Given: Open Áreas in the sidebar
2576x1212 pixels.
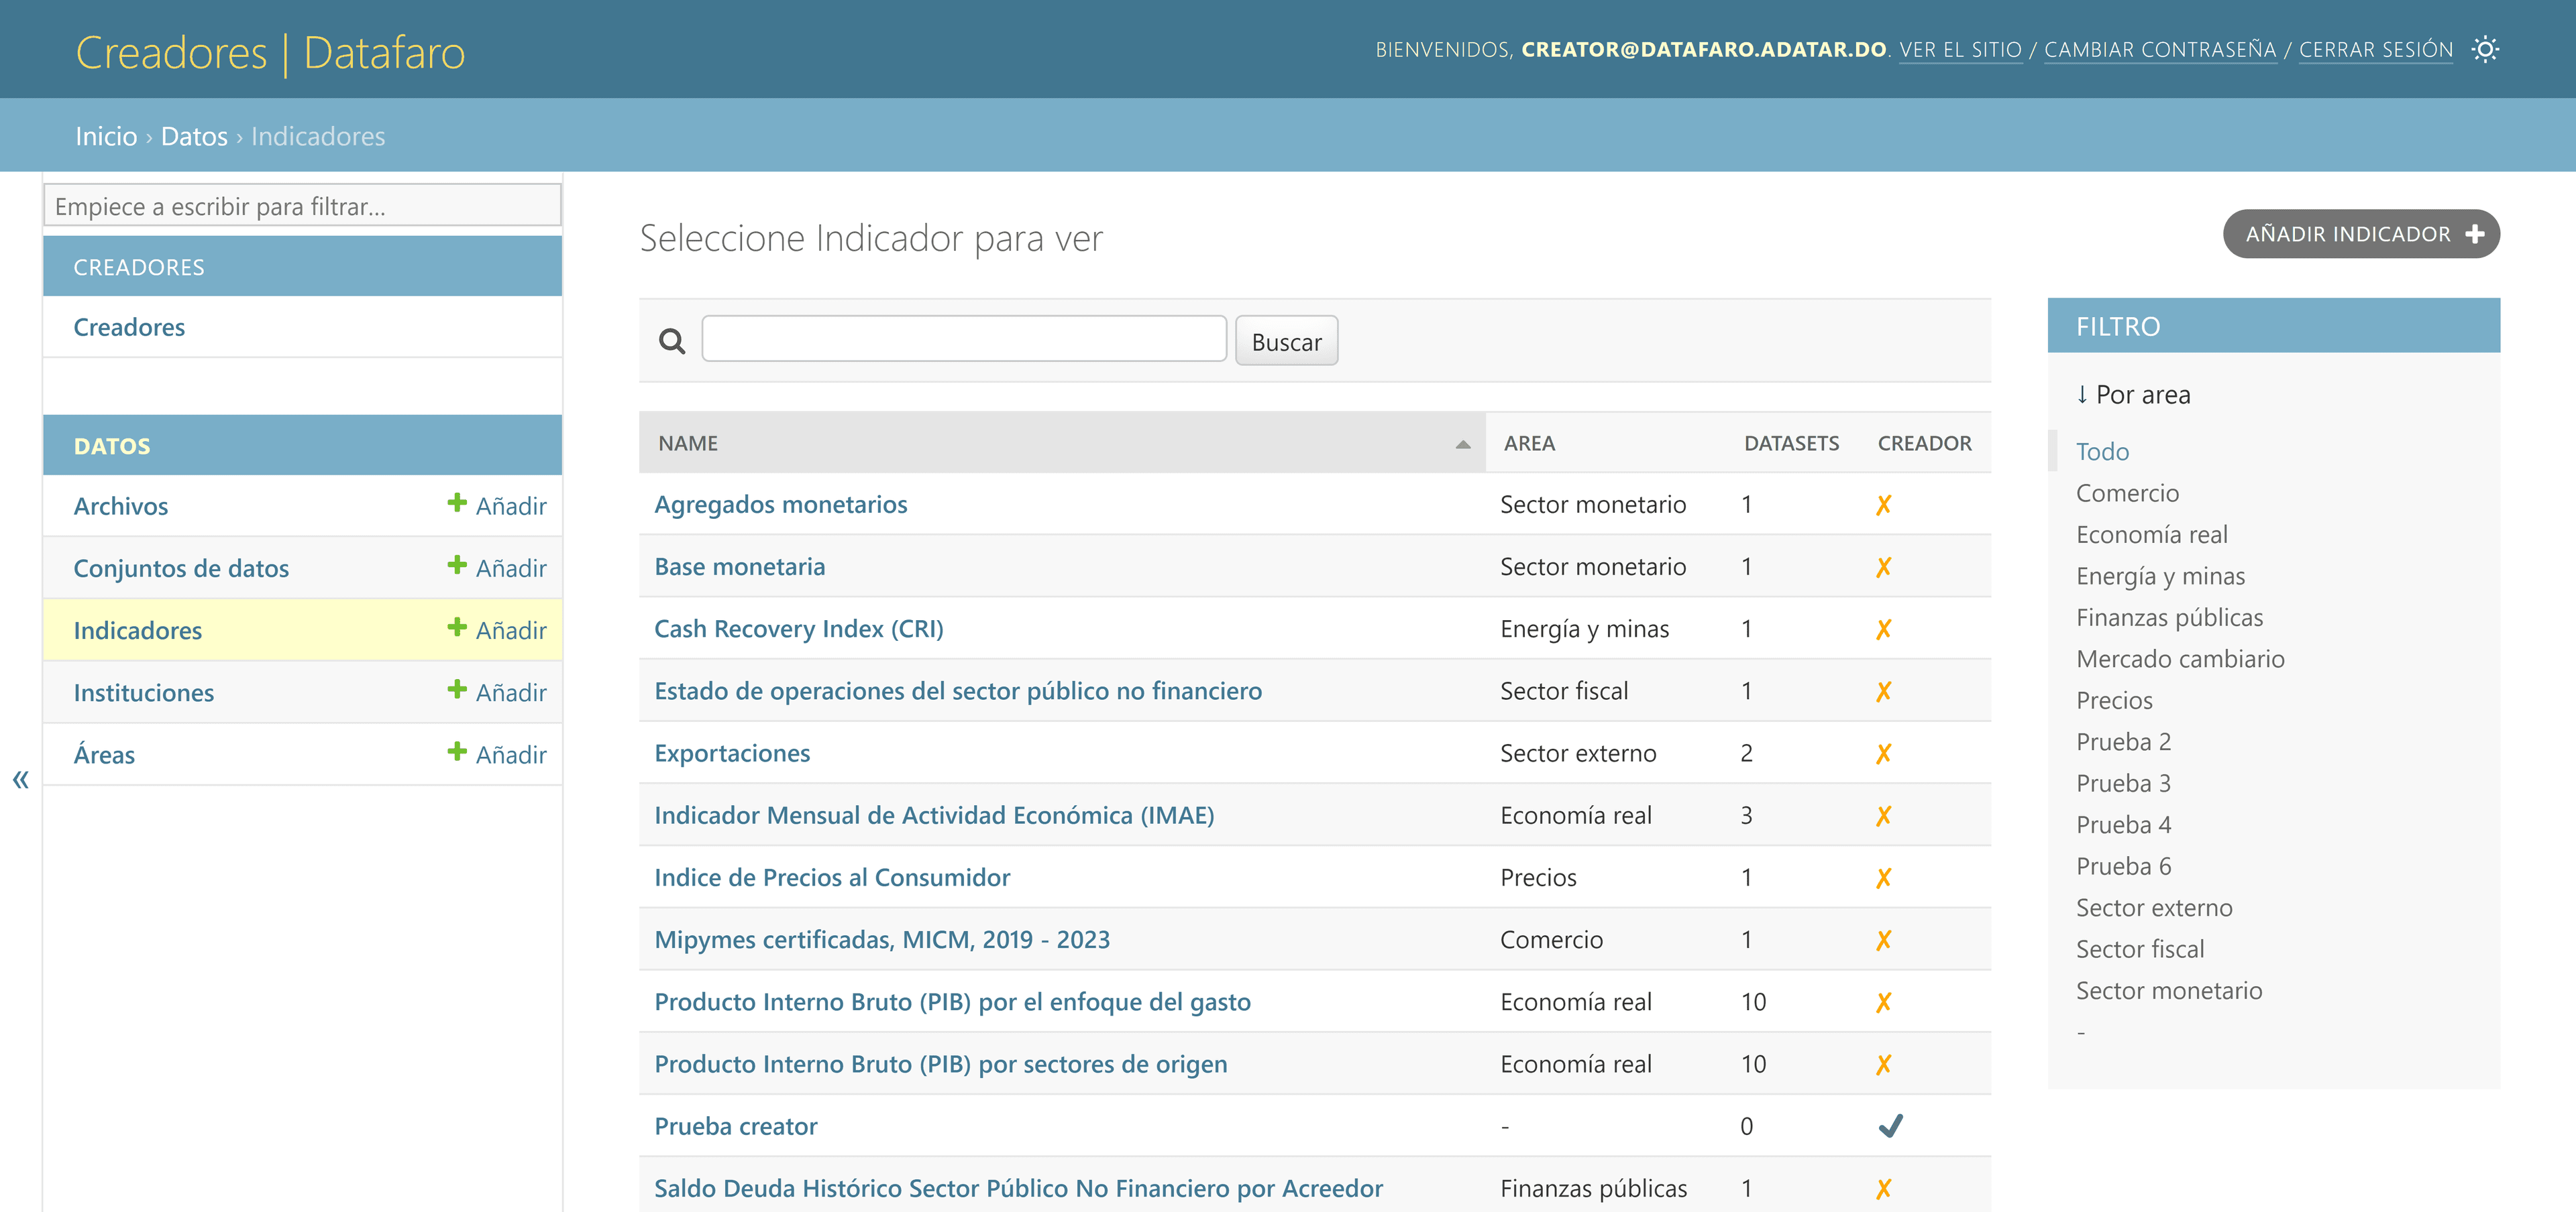Looking at the screenshot, I should (104, 754).
